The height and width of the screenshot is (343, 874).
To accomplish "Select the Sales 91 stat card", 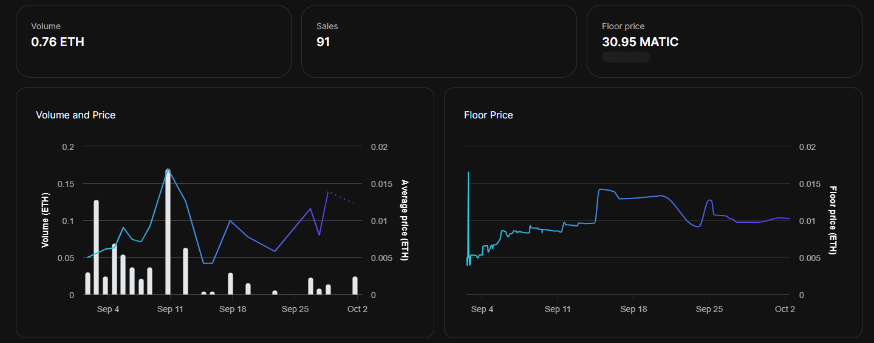I will (x=439, y=41).
